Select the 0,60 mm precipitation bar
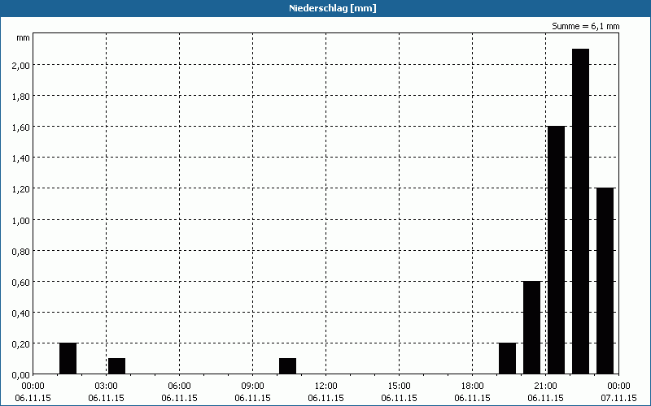 [532, 327]
